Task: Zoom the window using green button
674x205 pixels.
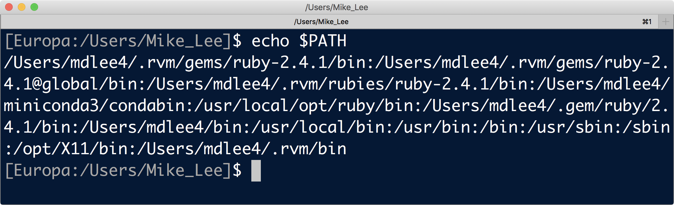Action: pos(34,7)
